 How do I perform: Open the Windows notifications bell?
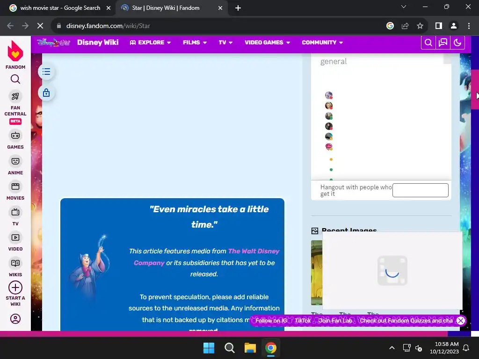(466, 348)
